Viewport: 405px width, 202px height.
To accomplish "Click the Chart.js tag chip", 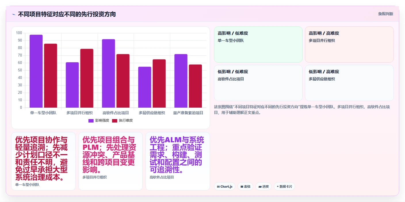I will [x=225, y=187].
